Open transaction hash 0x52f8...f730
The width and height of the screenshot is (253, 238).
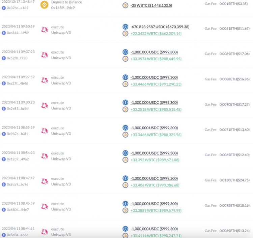[17, 58]
